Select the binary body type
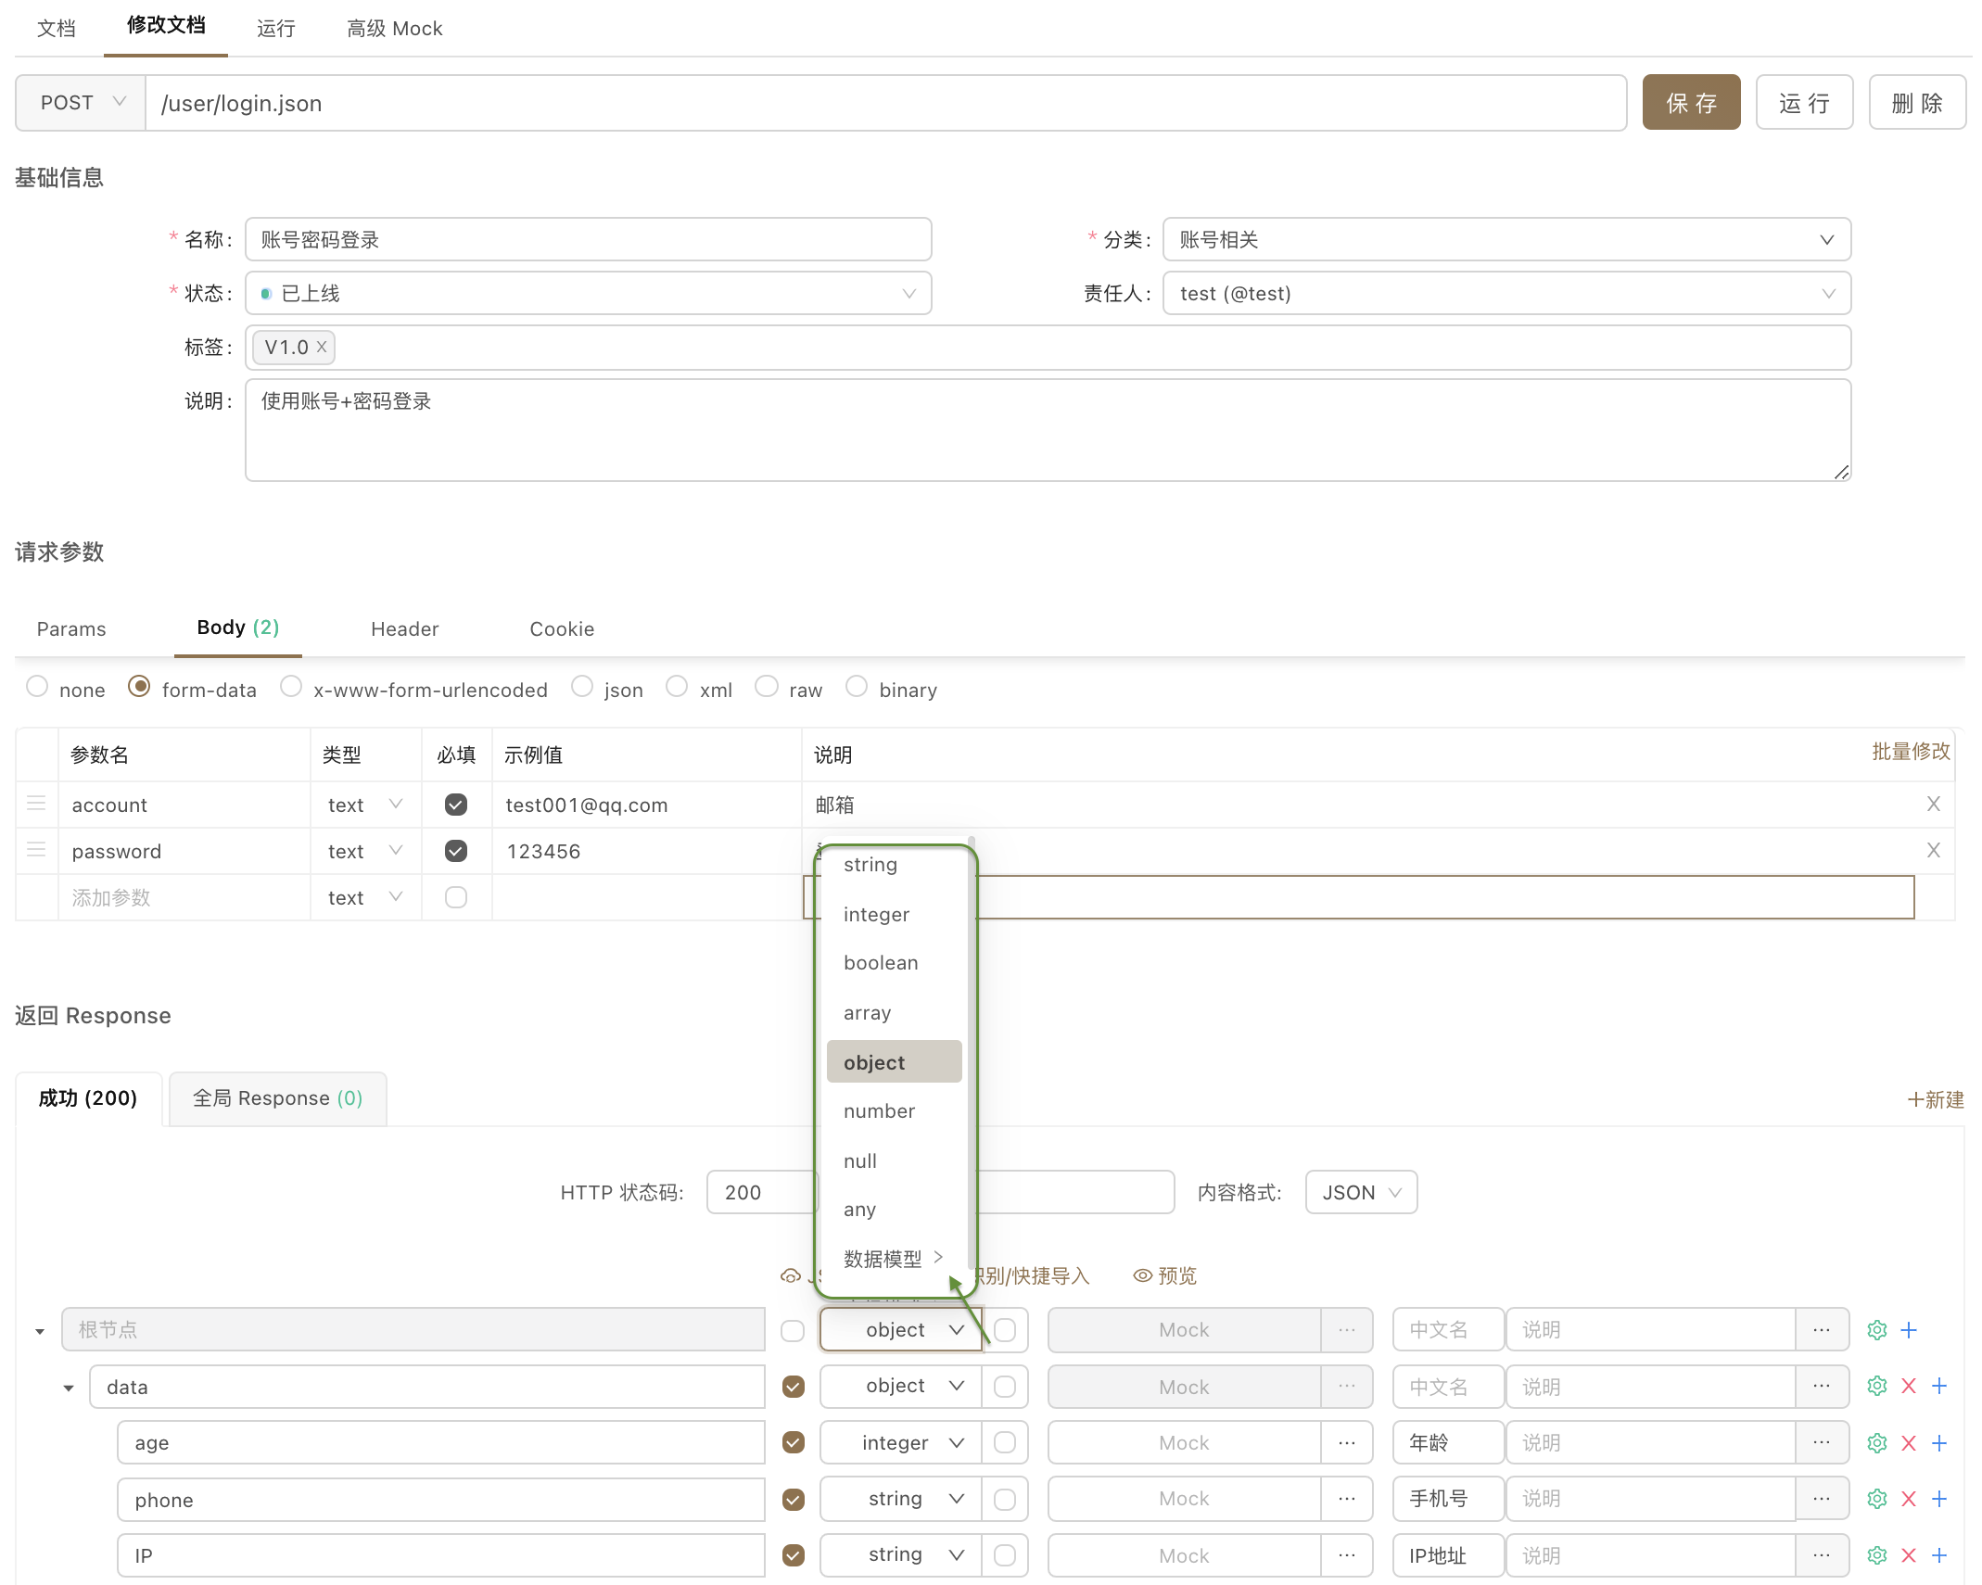The image size is (1982, 1585). 857,687
